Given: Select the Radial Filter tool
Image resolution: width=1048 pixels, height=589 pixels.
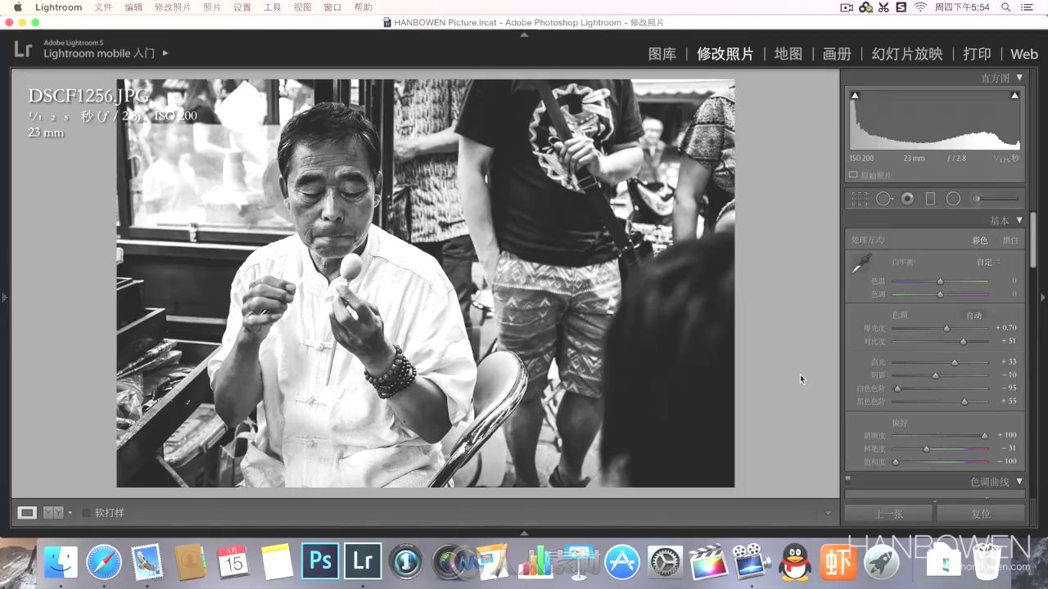Looking at the screenshot, I should tap(953, 199).
